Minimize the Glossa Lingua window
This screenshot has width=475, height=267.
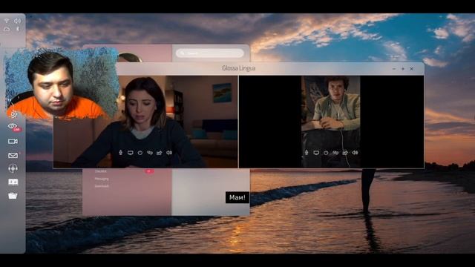click(394, 69)
